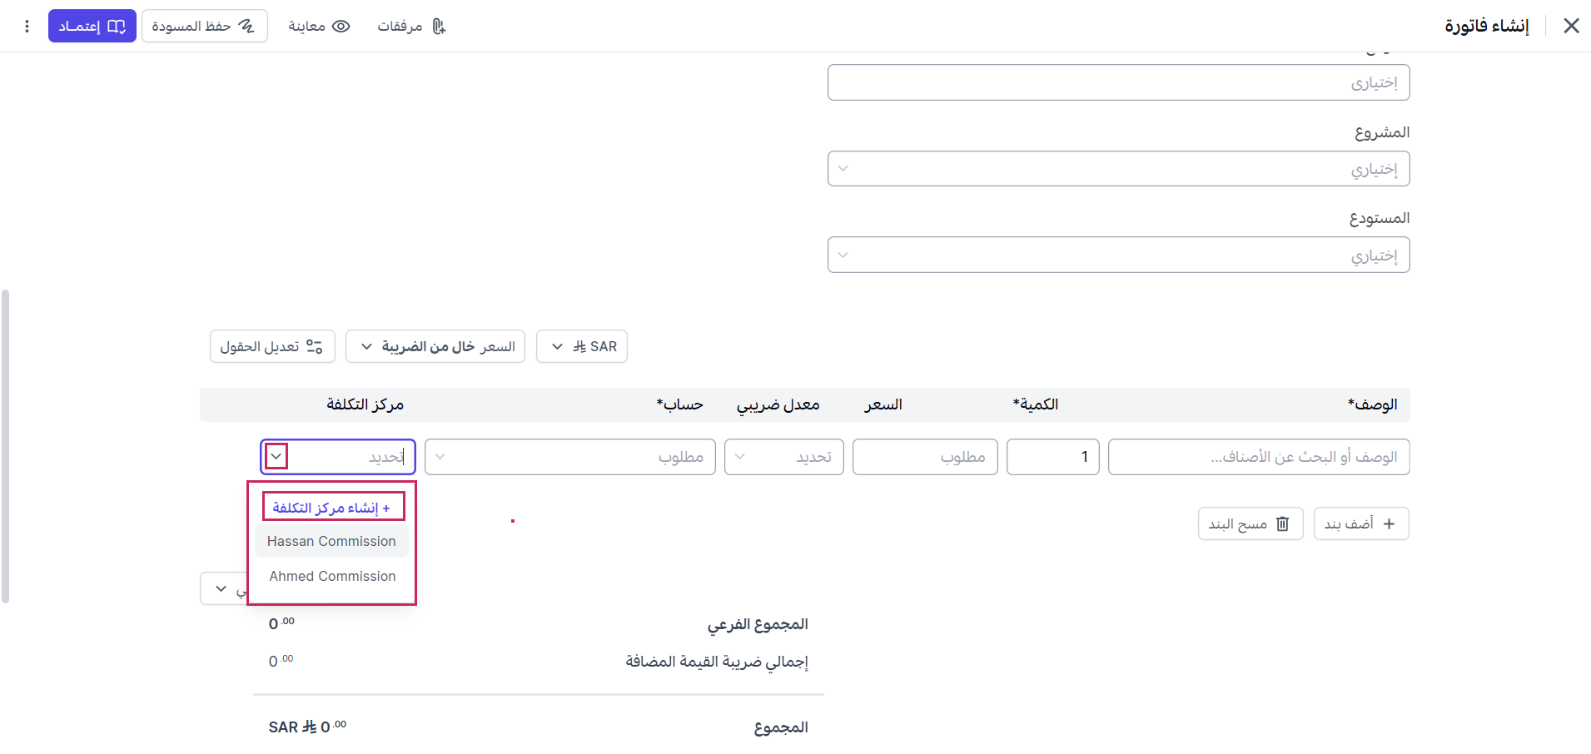Select Hassan Commission cost center

(x=331, y=541)
